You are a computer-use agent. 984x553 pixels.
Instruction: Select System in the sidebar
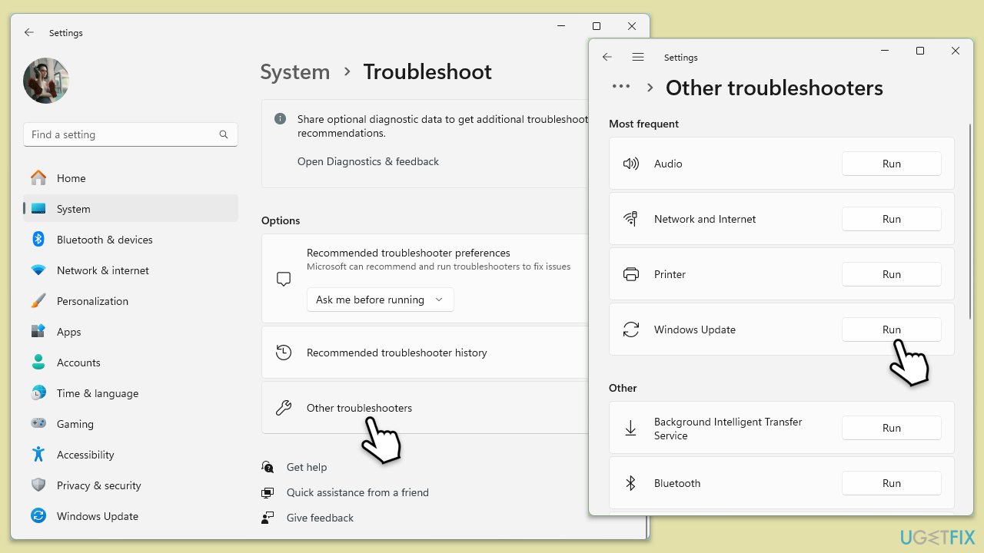point(131,209)
